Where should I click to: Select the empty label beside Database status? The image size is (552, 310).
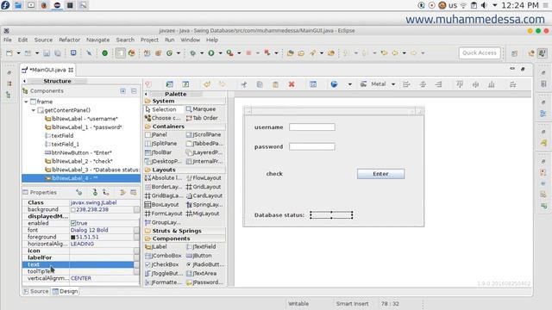[x=331, y=215]
